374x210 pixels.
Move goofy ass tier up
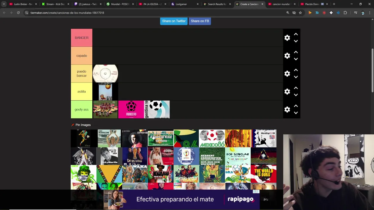click(296, 106)
